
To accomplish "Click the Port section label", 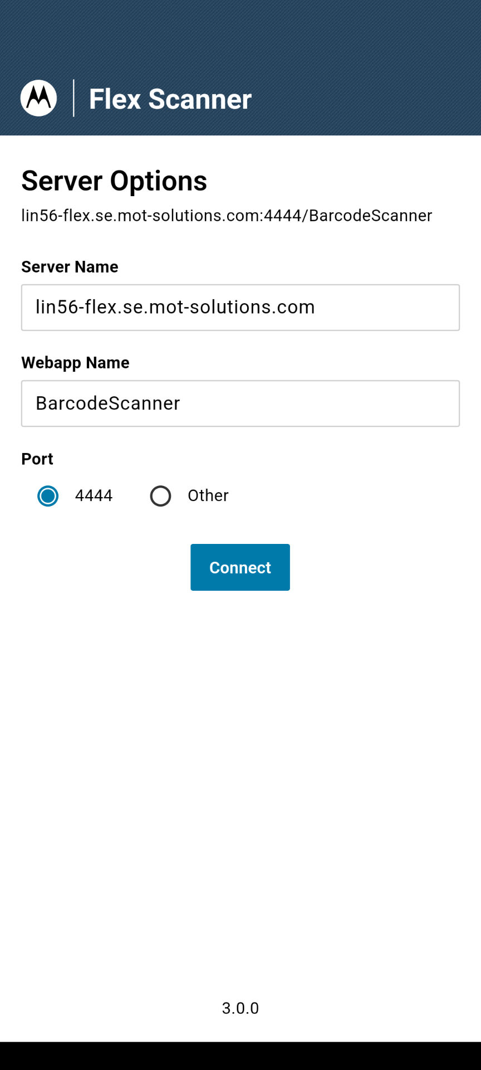I will (37, 459).
